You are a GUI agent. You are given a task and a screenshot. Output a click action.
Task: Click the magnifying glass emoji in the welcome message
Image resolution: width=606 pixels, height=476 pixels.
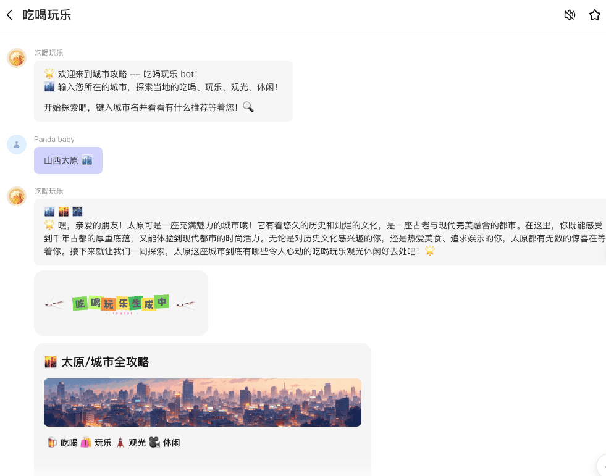[x=248, y=107]
